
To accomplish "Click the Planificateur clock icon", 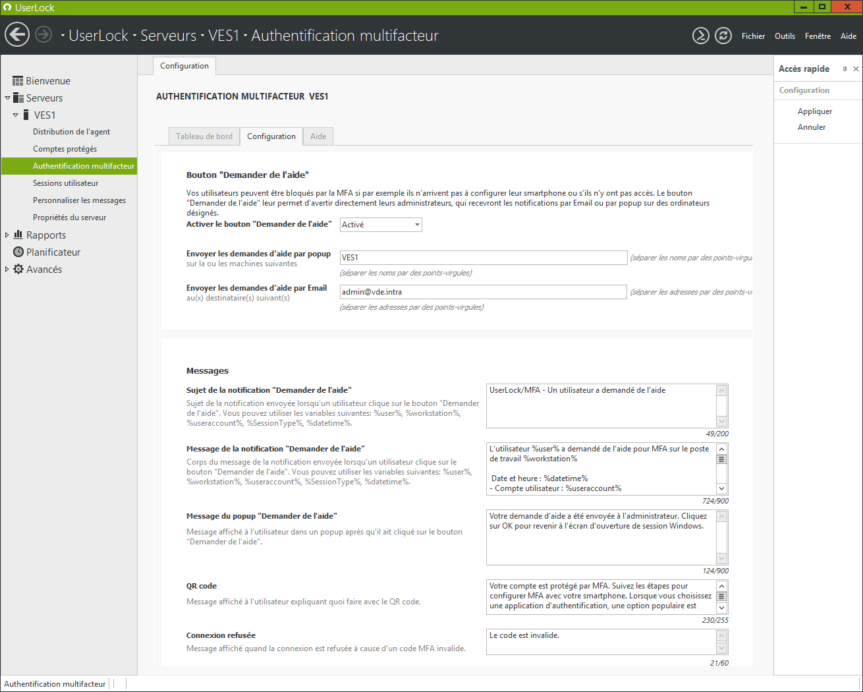I will tap(18, 252).
